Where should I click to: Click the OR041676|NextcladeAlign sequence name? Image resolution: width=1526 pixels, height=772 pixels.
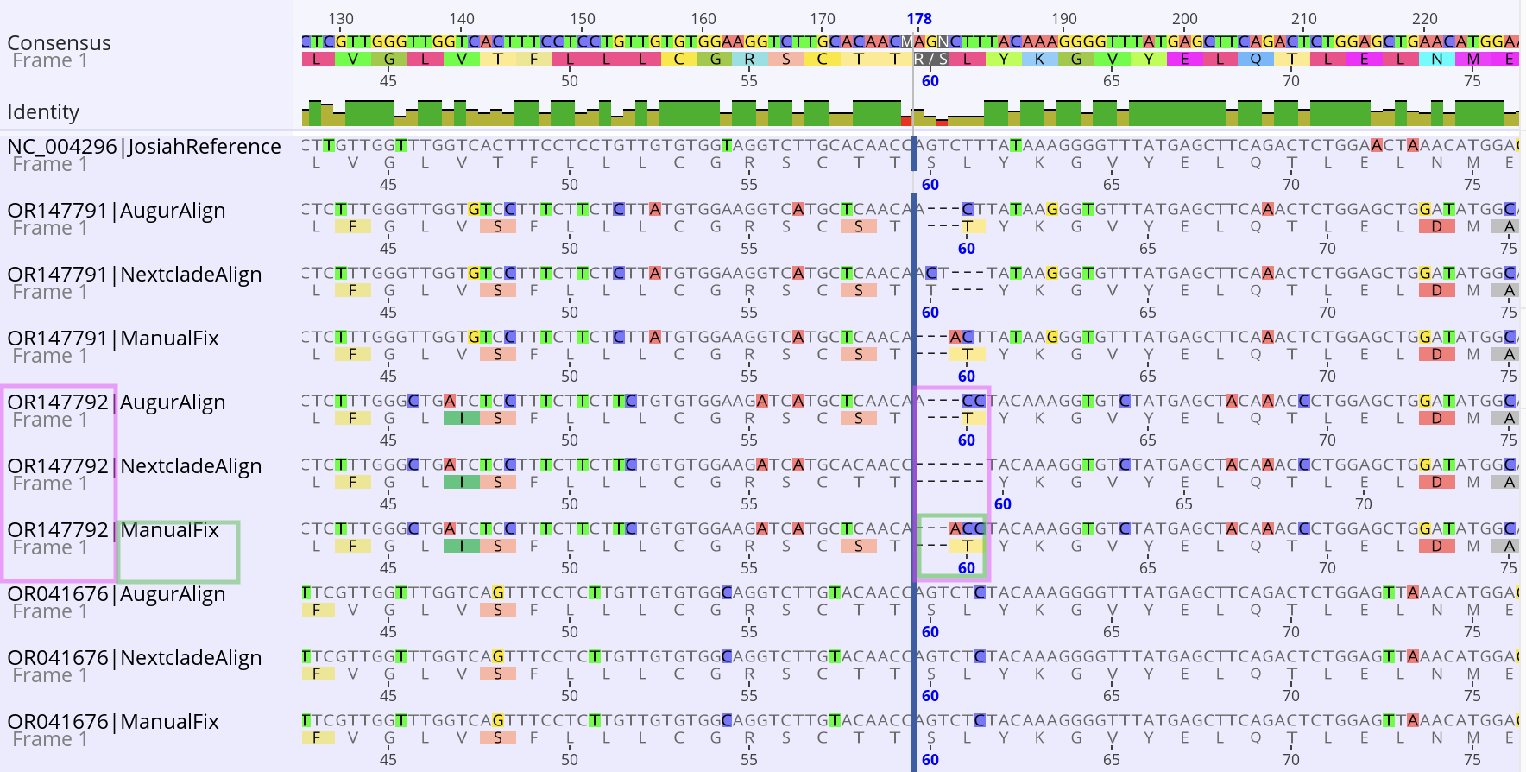[x=135, y=658]
